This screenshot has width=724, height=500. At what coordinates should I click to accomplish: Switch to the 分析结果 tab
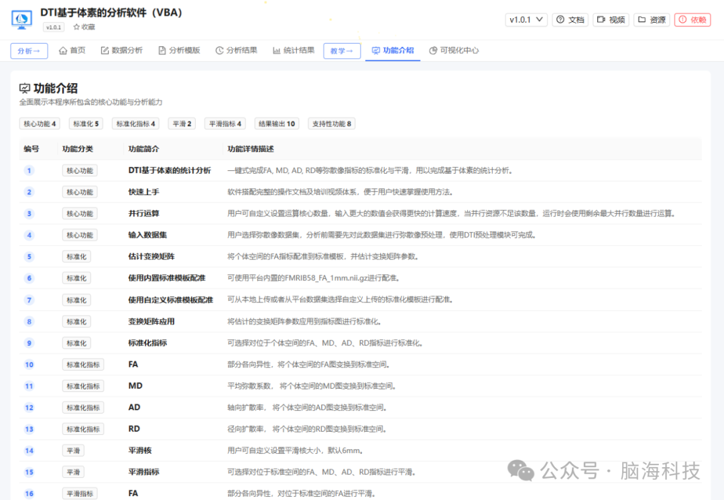coord(237,50)
